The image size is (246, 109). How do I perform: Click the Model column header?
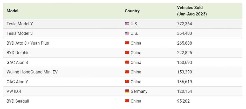[x=12, y=11]
